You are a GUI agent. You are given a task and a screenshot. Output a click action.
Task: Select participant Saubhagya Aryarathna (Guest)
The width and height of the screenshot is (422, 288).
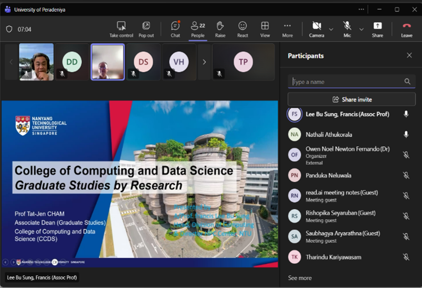(343, 233)
